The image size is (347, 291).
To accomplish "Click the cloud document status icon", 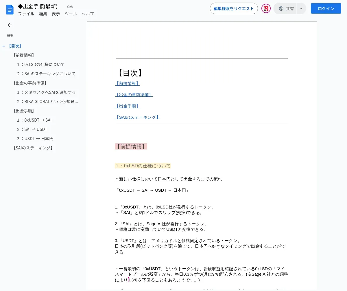I will (x=70, y=6).
